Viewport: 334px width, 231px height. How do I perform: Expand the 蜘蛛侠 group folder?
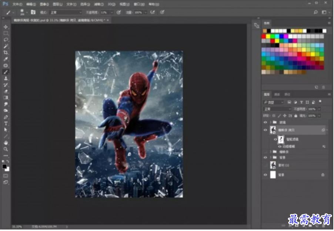271,152
